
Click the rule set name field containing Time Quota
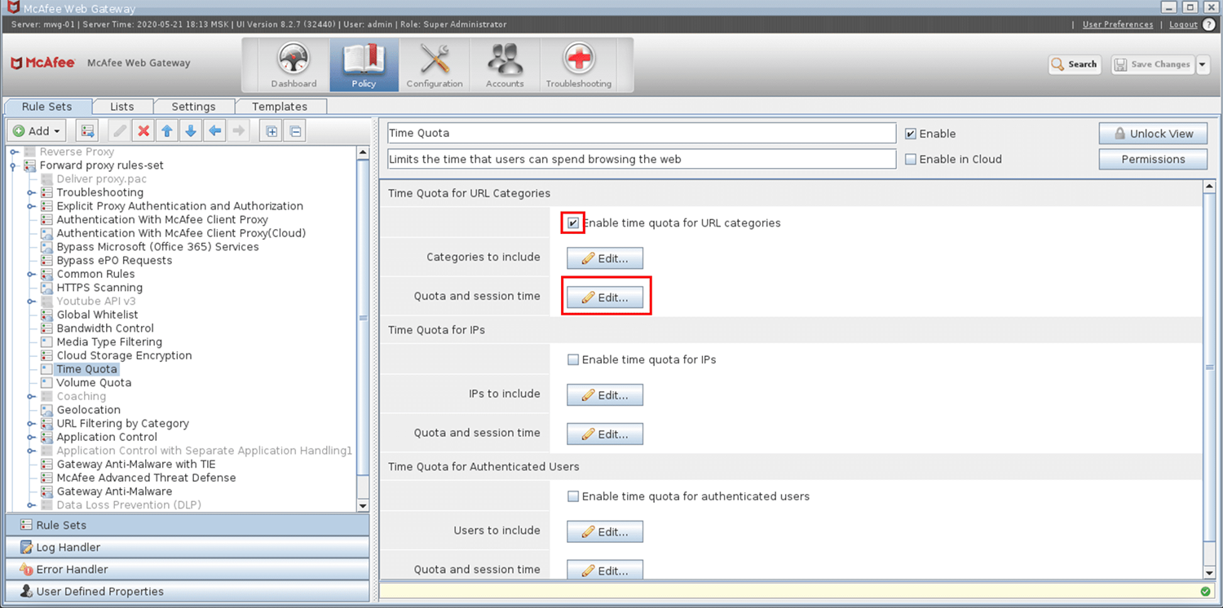(642, 134)
